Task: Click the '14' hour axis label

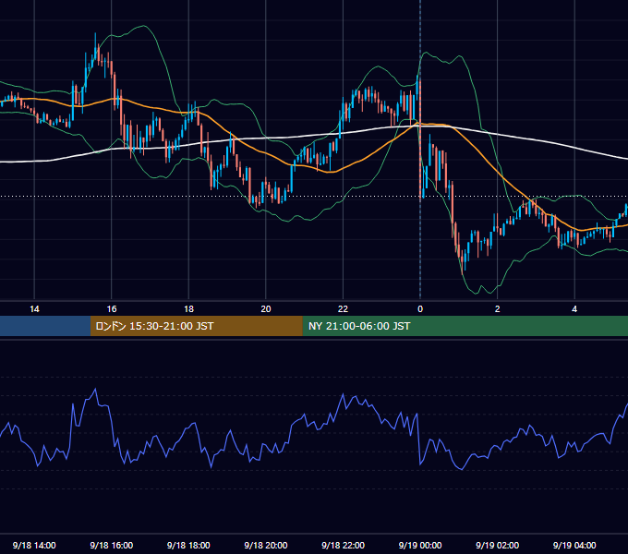Action: (x=34, y=309)
